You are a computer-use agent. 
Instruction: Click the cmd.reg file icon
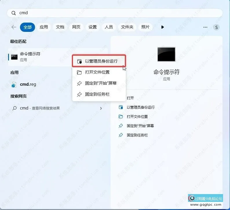click(14, 85)
